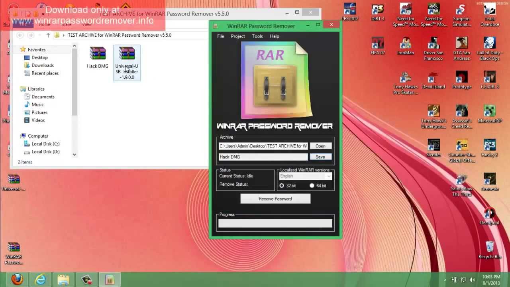Screen dimensions: 510x287
Task: Launch Dead Island desktop icon
Action: pyautogui.click(x=433, y=80)
